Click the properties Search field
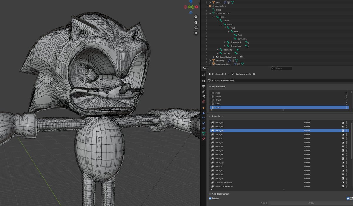The image size is (353, 206). [281, 68]
